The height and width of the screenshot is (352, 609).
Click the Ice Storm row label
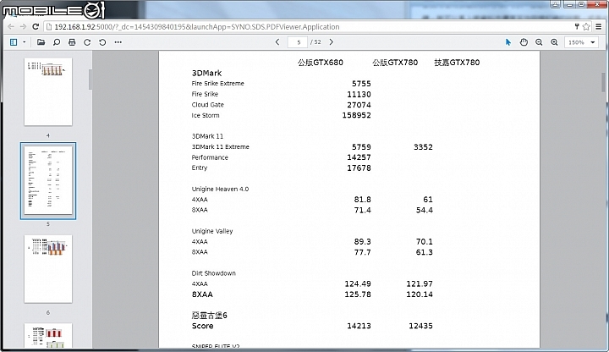(x=206, y=115)
